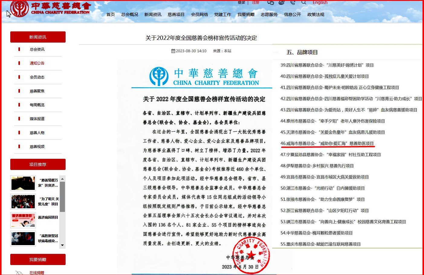Click the calendar icon beside the date
The height and width of the screenshot is (275, 424).
point(173,51)
